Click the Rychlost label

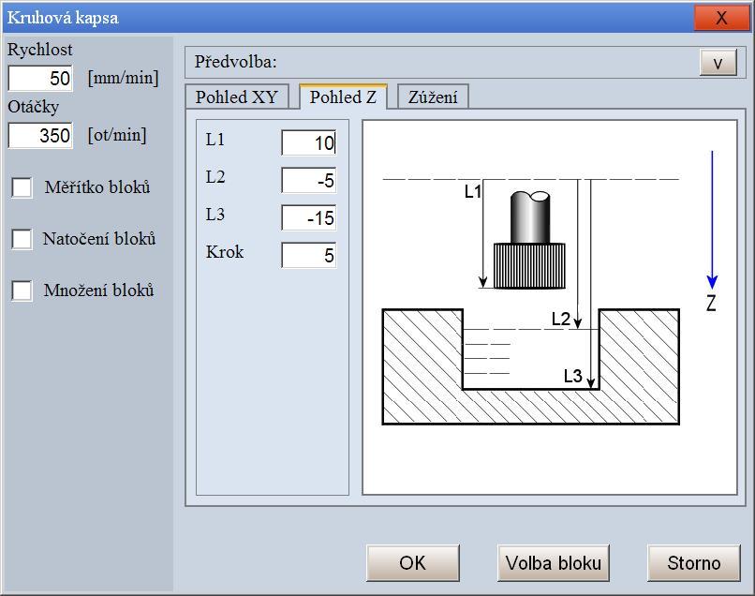point(40,50)
